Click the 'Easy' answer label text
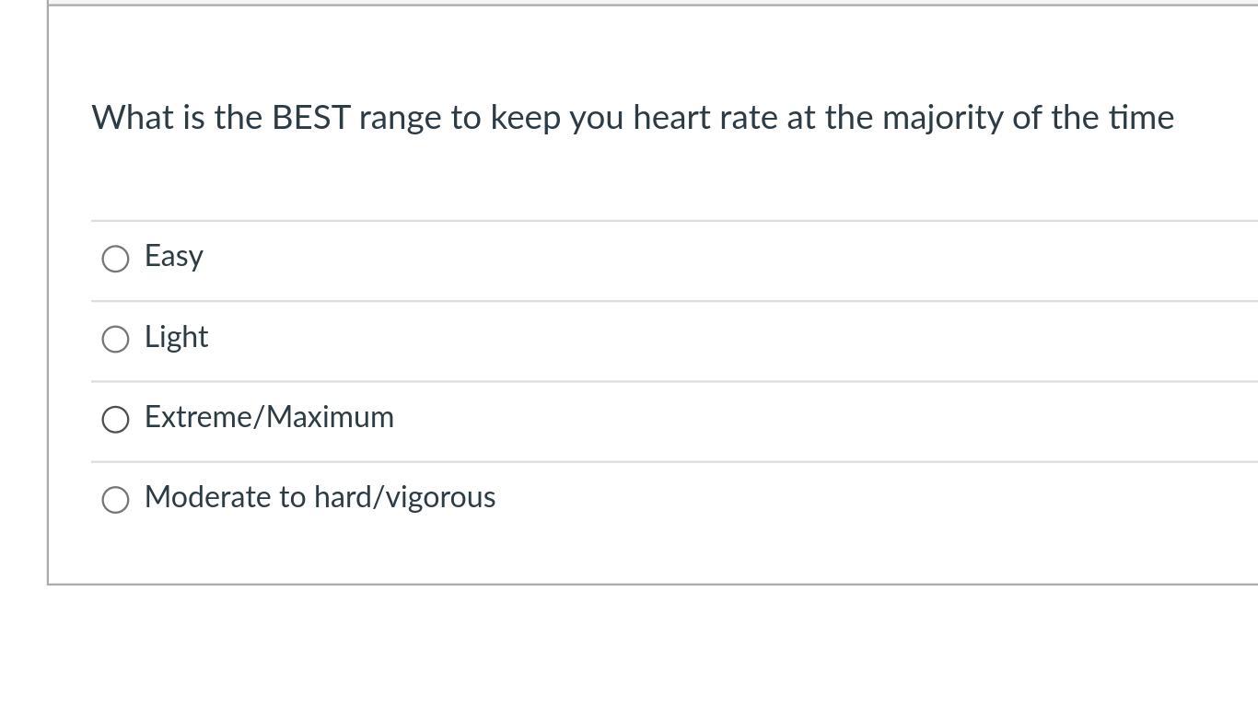The height and width of the screenshot is (707, 1258). pyautogui.click(x=174, y=256)
